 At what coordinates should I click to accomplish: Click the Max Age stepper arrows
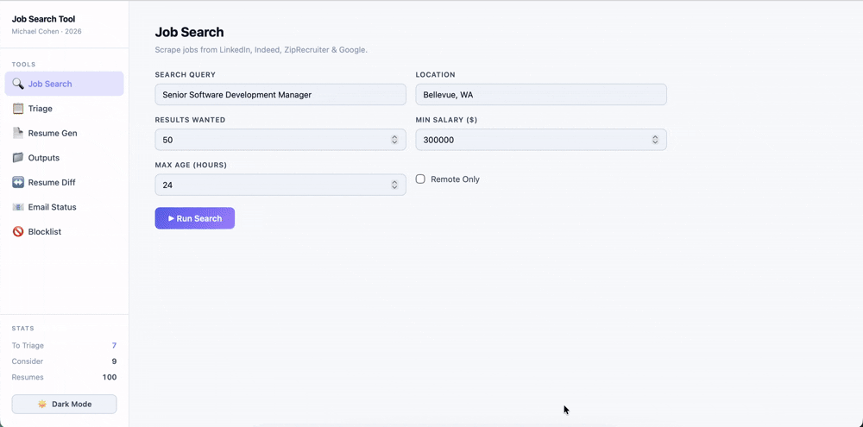coord(394,185)
